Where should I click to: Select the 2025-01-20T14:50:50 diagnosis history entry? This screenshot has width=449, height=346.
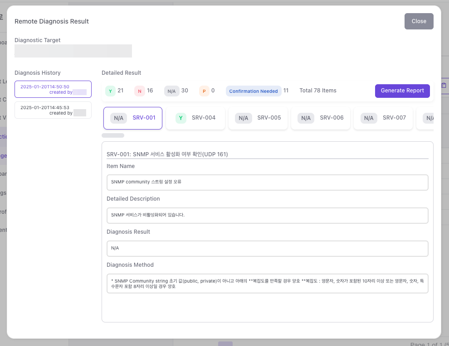coord(53,89)
